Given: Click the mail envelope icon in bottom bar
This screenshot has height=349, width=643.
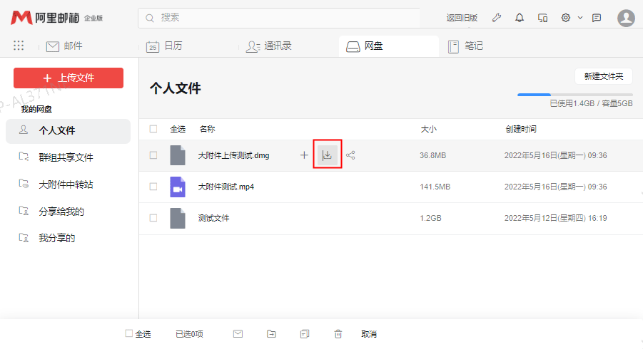Looking at the screenshot, I should click(x=238, y=334).
